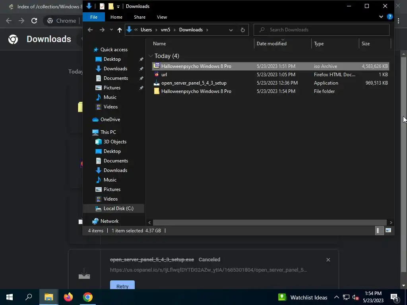Open pinned Pictures under Quick access
Image resolution: width=407 pixels, height=305 pixels.
(x=112, y=88)
